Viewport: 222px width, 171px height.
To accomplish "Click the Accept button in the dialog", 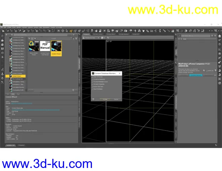I will pyautogui.click(x=105, y=99).
